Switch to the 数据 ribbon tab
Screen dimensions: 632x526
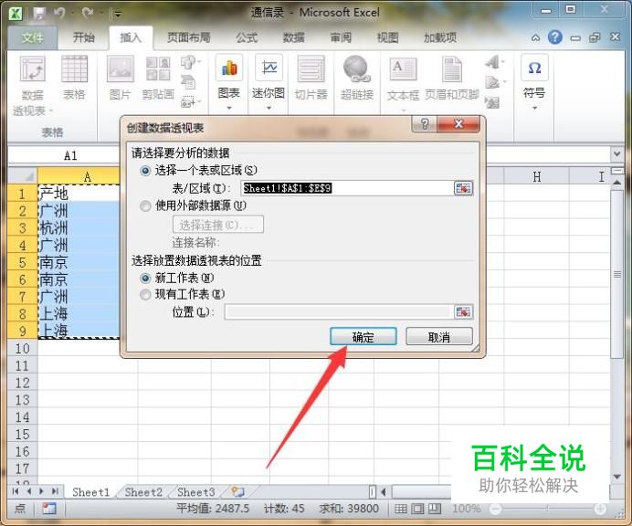coord(293,37)
